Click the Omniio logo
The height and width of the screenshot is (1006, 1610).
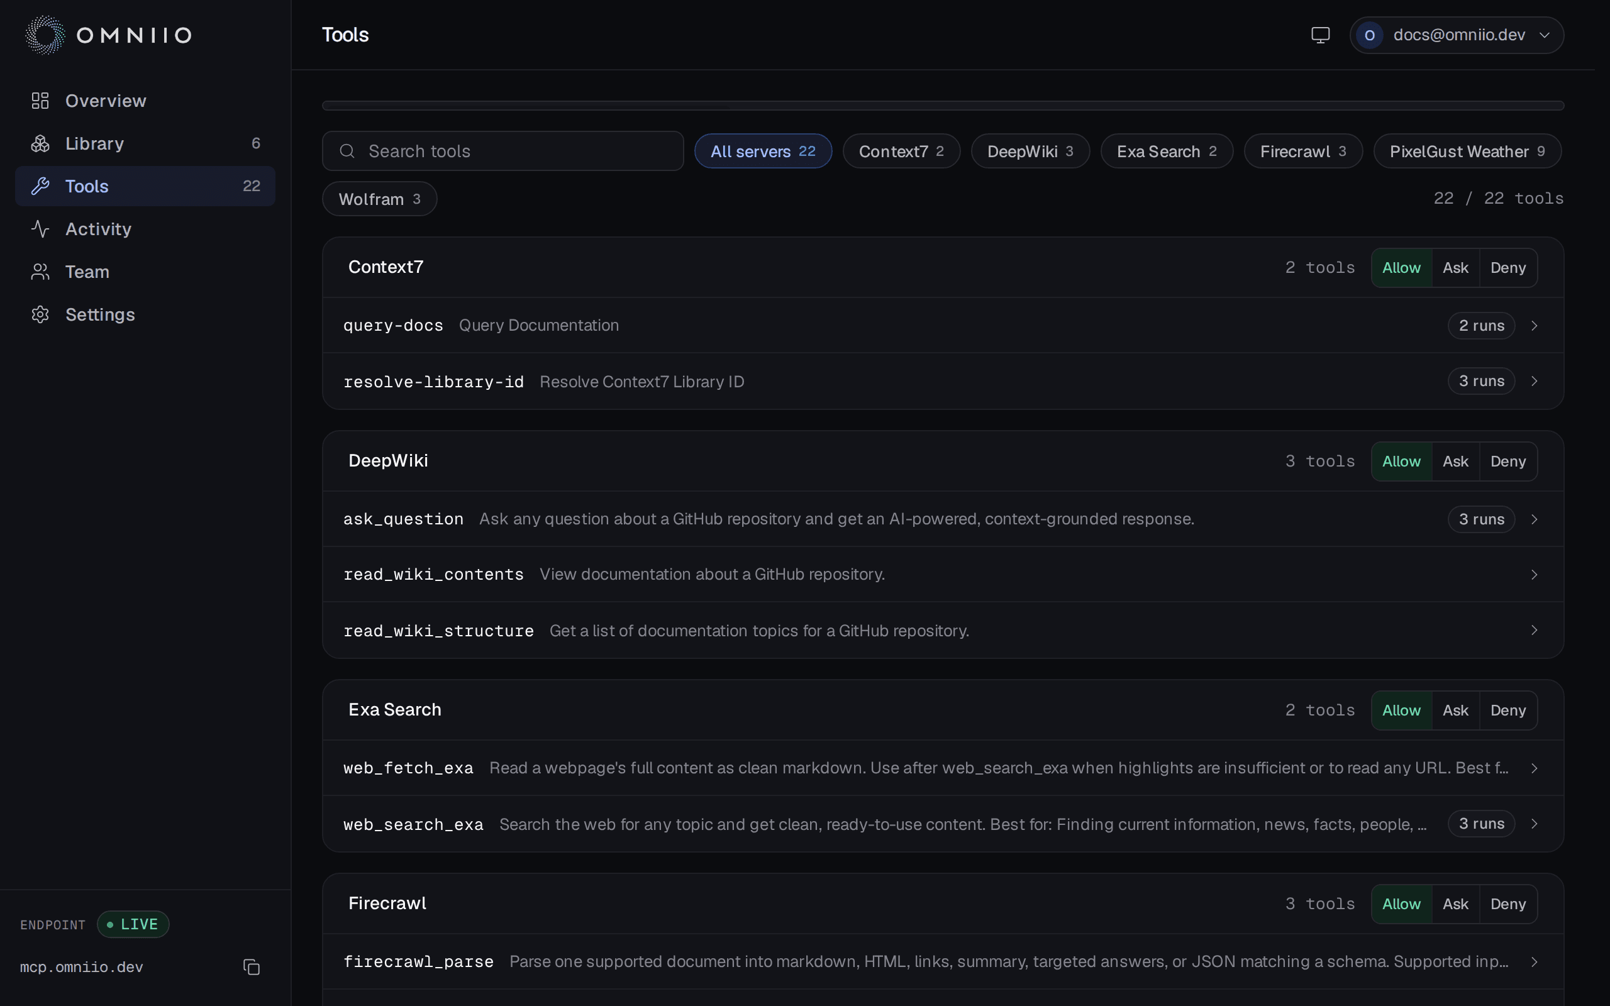tap(108, 35)
